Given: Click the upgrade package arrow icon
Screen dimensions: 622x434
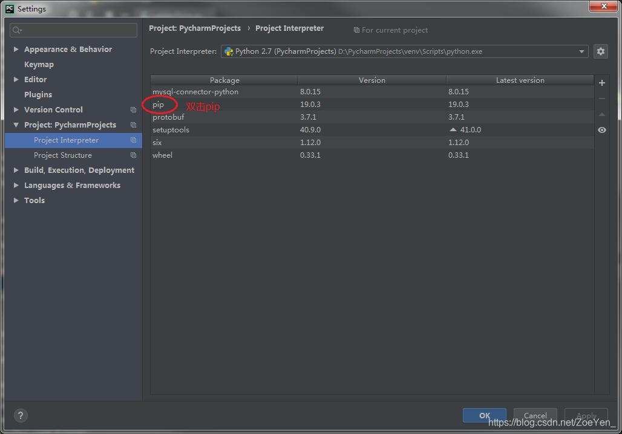Looking at the screenshot, I should tap(602, 114).
